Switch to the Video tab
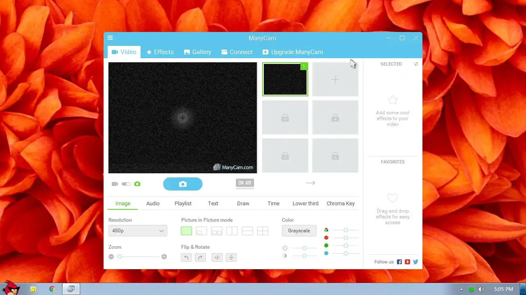This screenshot has width=526, height=295. (124, 52)
